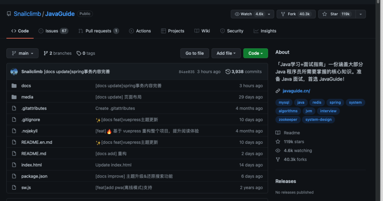Open the README.en.md file
Viewport: 383px width, 201px height.
tap(37, 142)
